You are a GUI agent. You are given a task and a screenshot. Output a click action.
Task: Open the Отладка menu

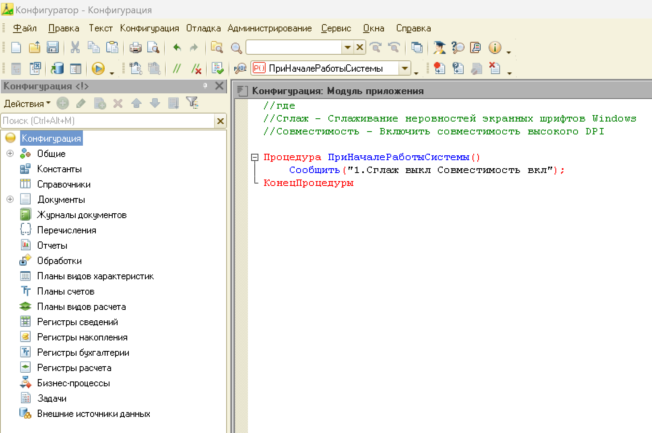(x=203, y=28)
